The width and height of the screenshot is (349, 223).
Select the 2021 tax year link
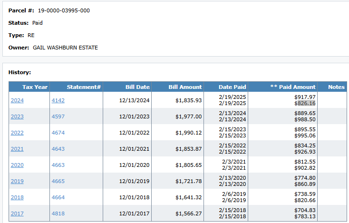pyautogui.click(x=17, y=149)
